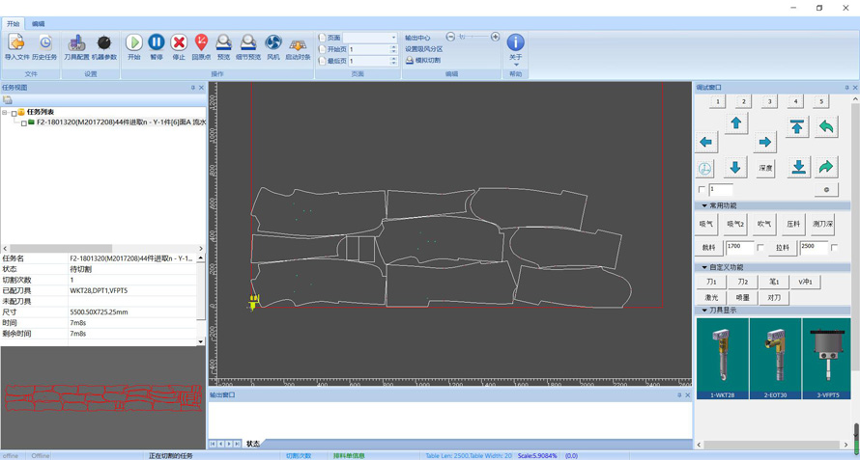Select the 开始 ribbon tab

14,24
